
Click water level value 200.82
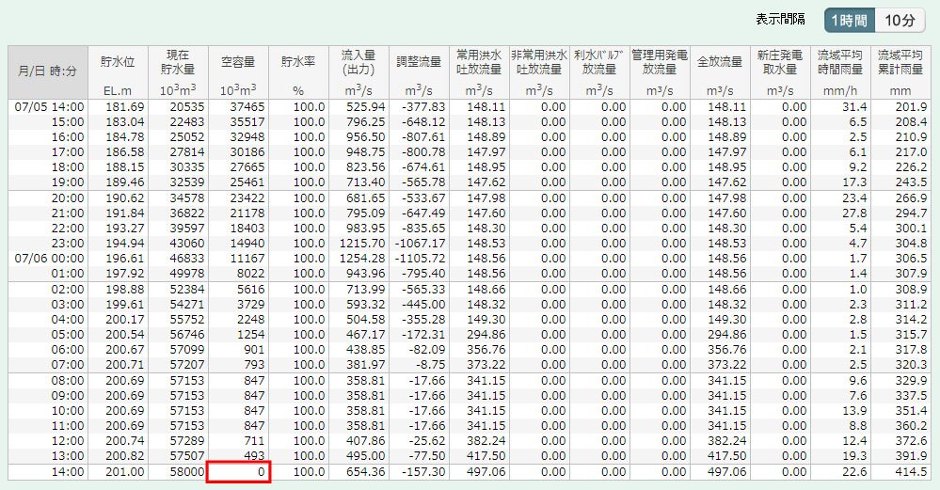click(x=125, y=455)
